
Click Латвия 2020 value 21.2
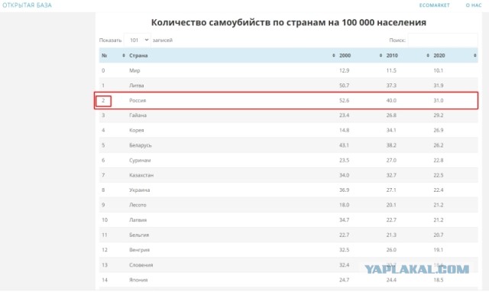[439, 220]
